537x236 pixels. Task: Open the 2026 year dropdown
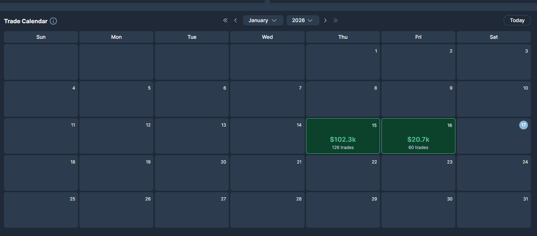click(x=303, y=21)
